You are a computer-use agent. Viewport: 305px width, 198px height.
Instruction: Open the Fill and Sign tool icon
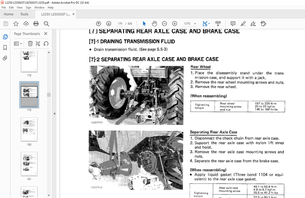(x=253, y=24)
